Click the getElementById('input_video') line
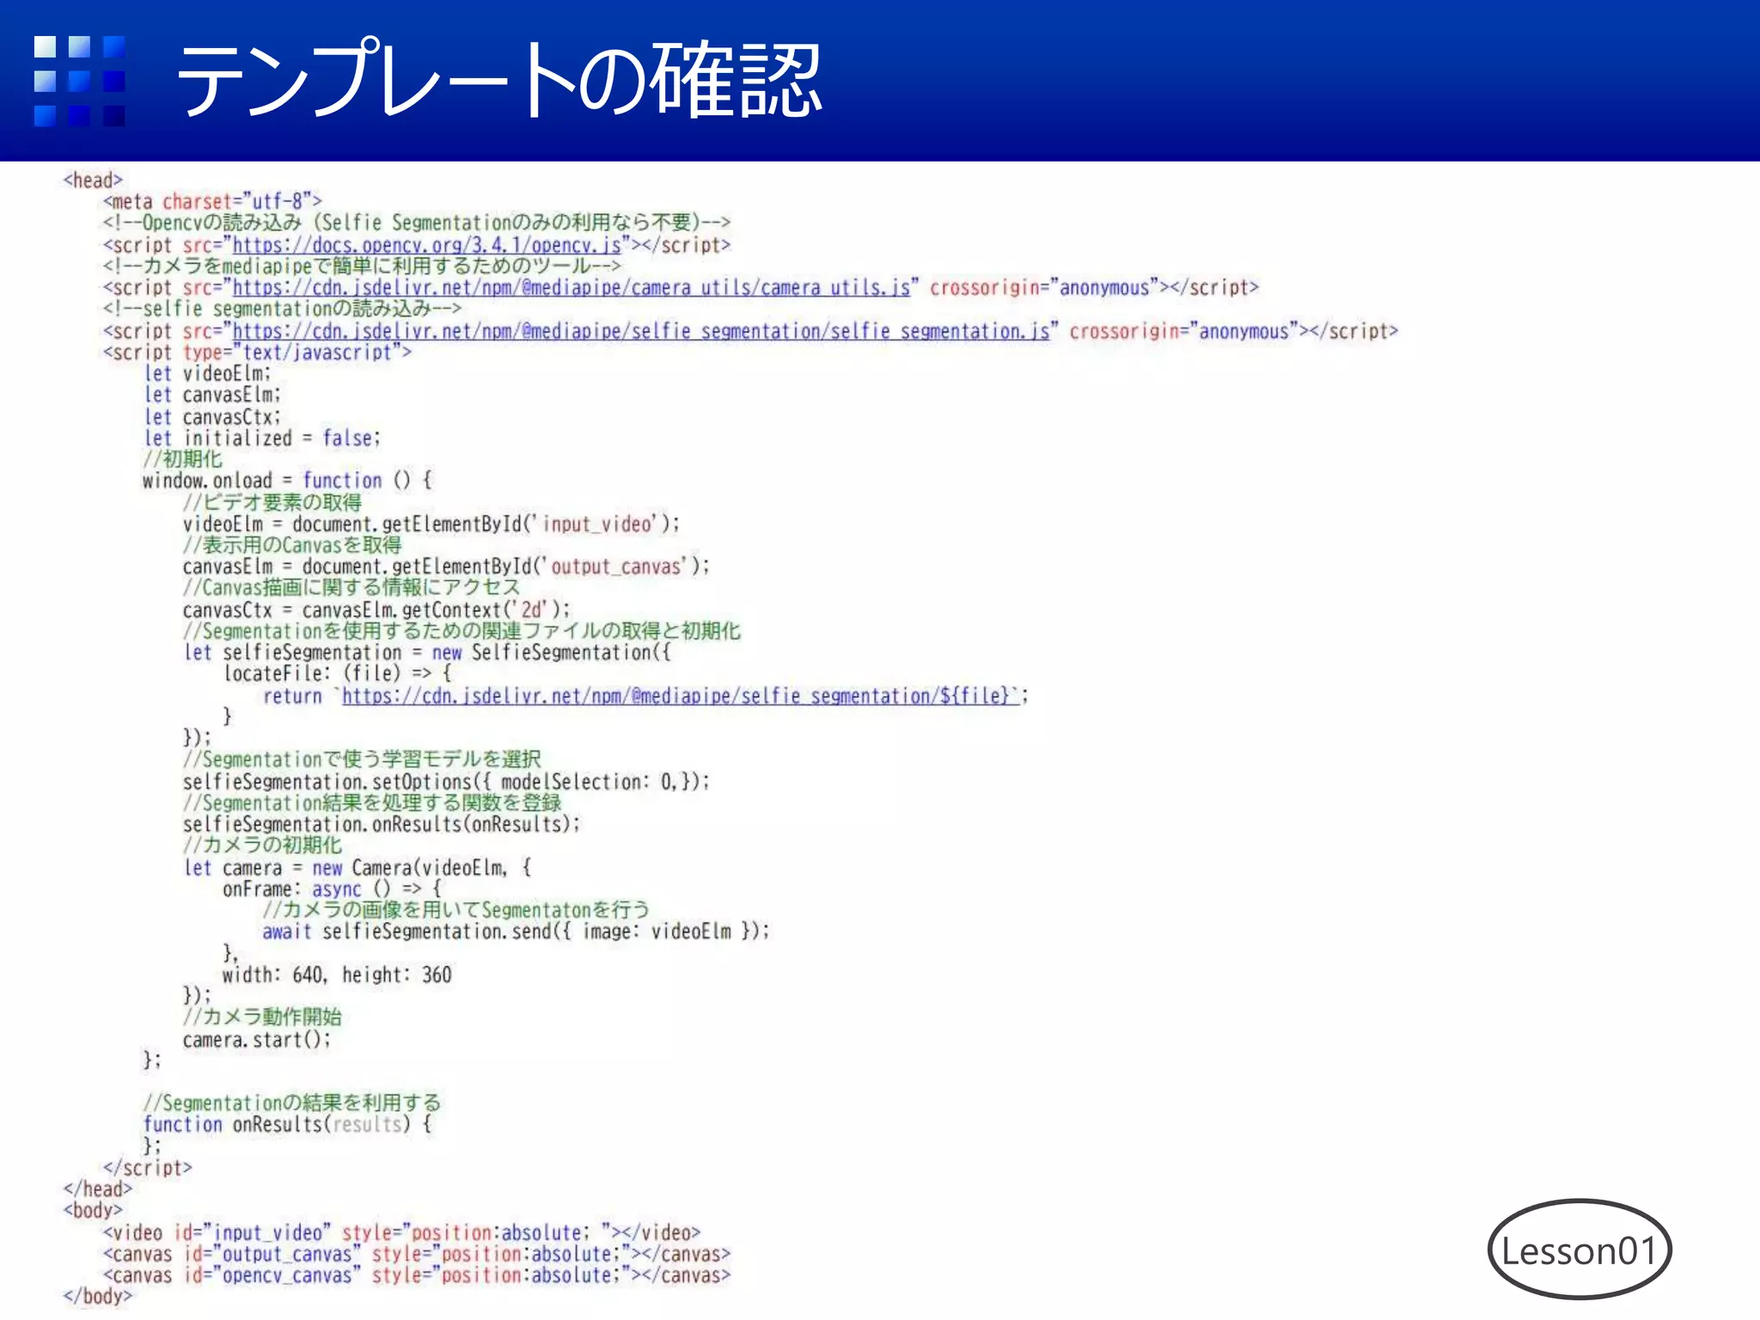 point(431,524)
